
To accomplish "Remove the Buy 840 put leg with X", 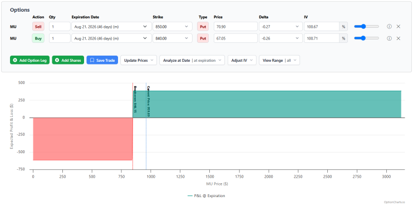I will coord(399,38).
